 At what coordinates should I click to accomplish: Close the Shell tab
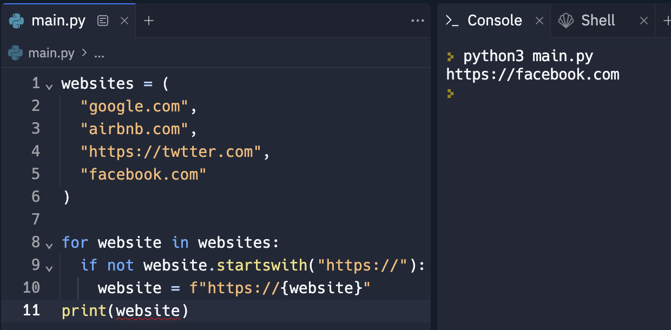coord(643,21)
